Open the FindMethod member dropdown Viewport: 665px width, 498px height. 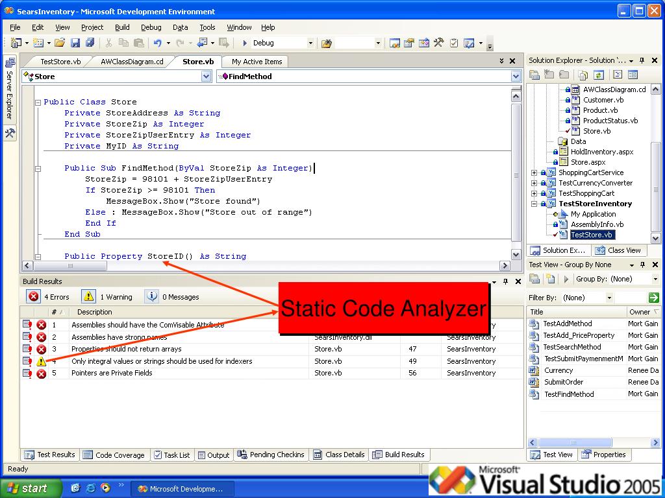(x=516, y=77)
